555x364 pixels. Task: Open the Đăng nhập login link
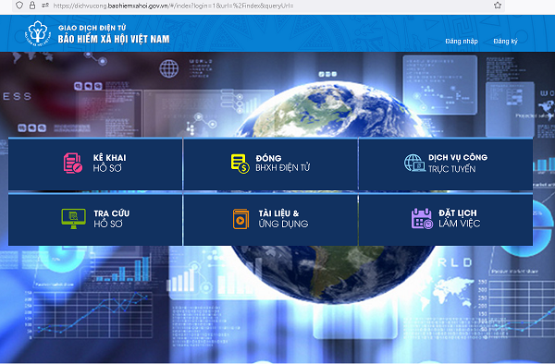pos(462,42)
